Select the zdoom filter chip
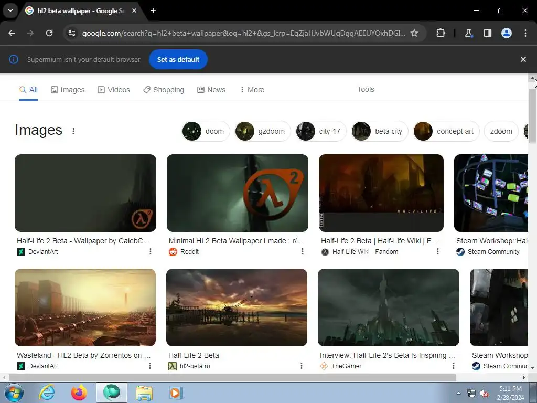 [501, 131]
